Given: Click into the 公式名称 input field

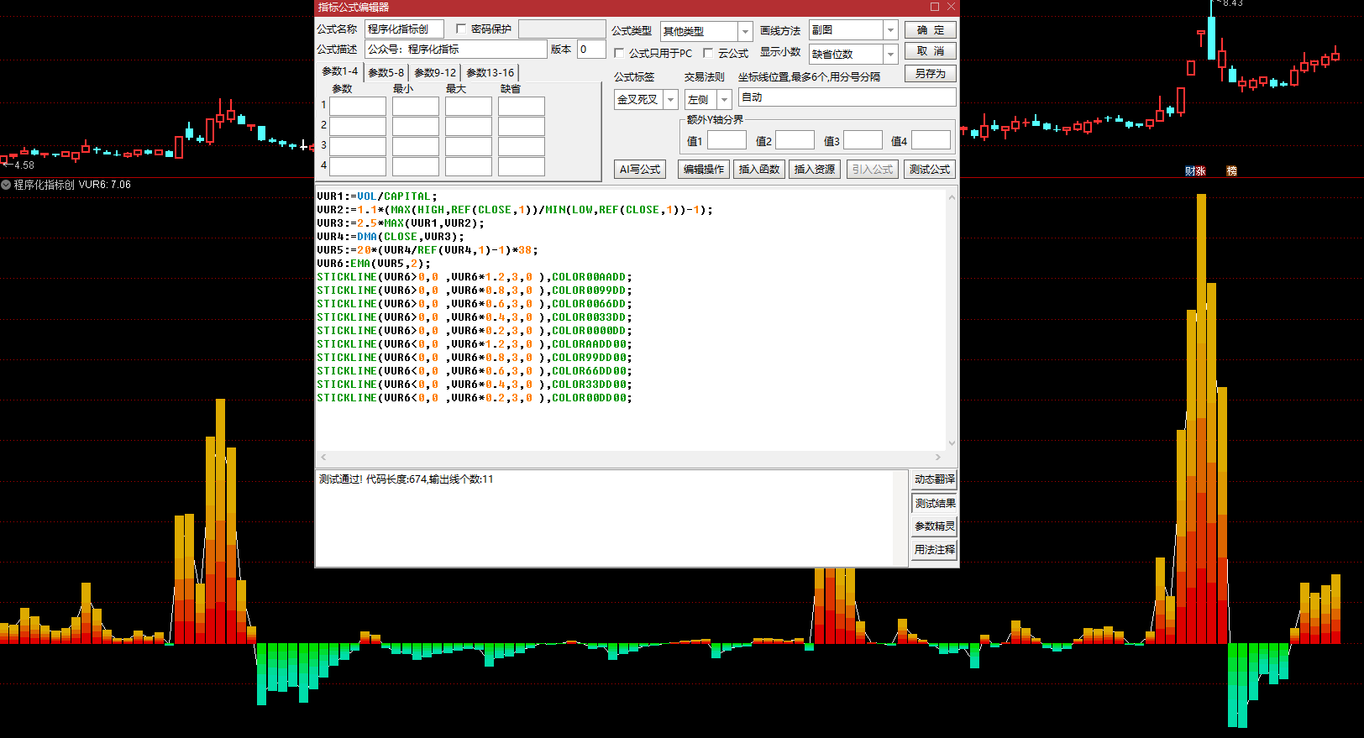Looking at the screenshot, I should pos(403,29).
